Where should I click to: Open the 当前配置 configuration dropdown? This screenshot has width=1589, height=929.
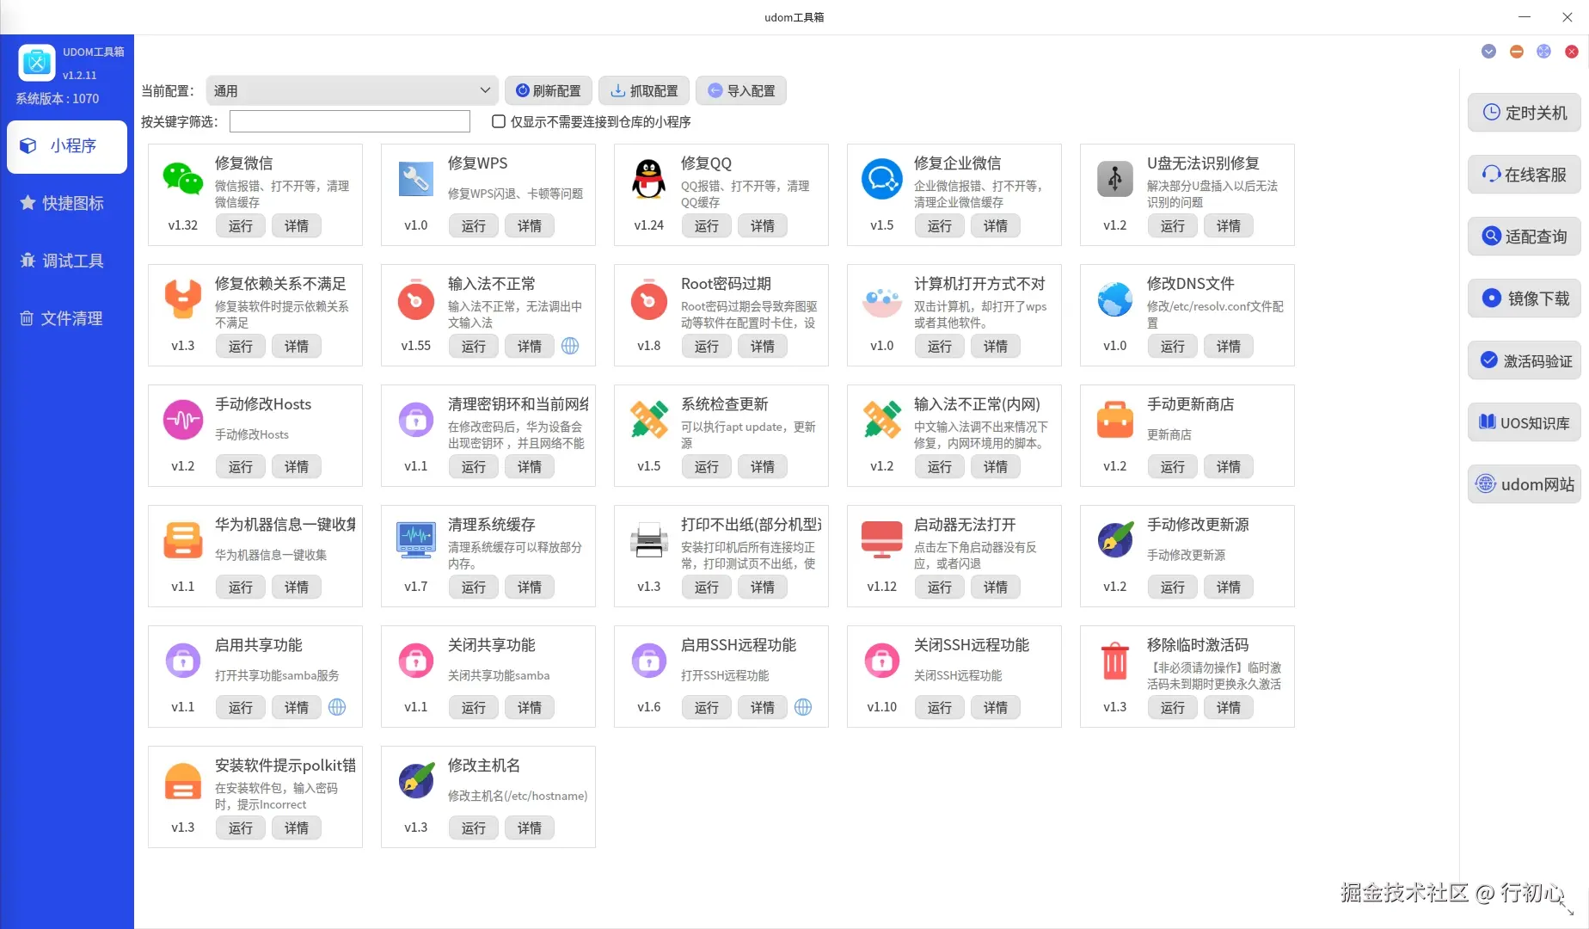click(351, 90)
